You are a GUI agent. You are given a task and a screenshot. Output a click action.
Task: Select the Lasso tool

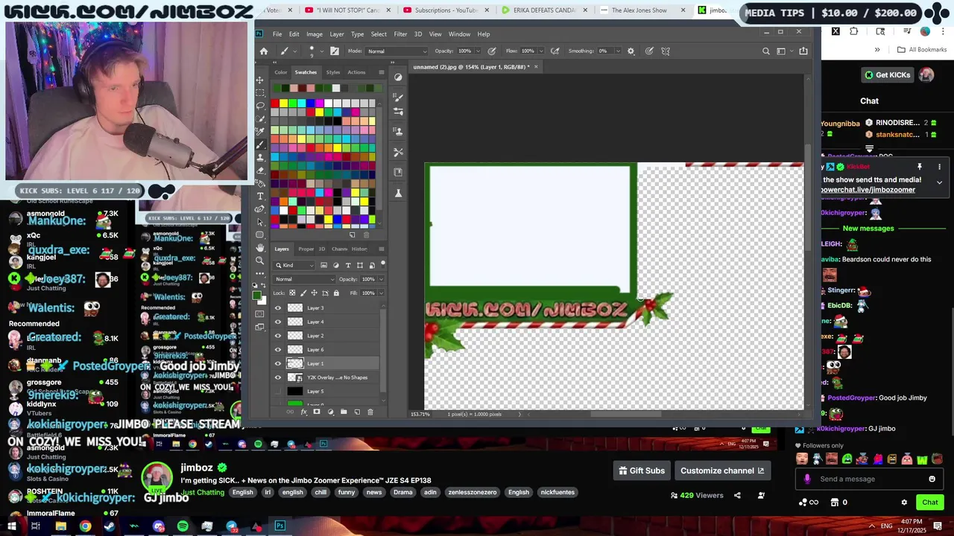[259, 106]
